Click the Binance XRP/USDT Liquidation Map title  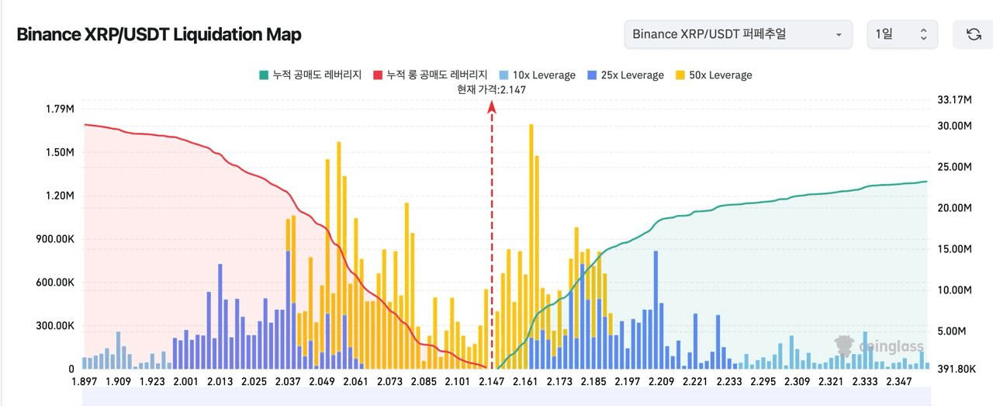(159, 34)
